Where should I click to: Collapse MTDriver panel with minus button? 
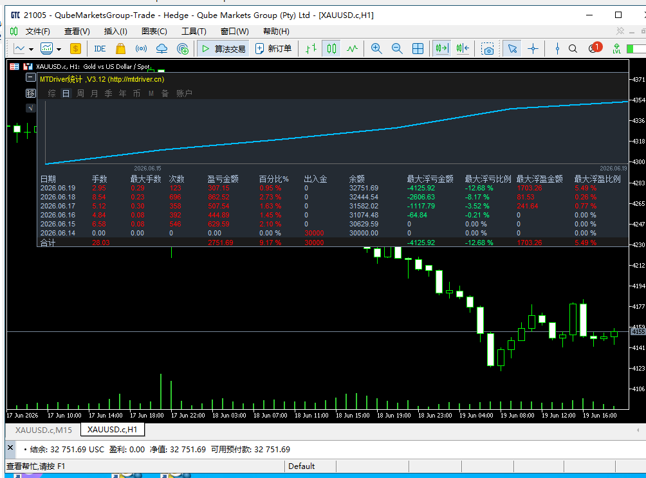coord(30,77)
